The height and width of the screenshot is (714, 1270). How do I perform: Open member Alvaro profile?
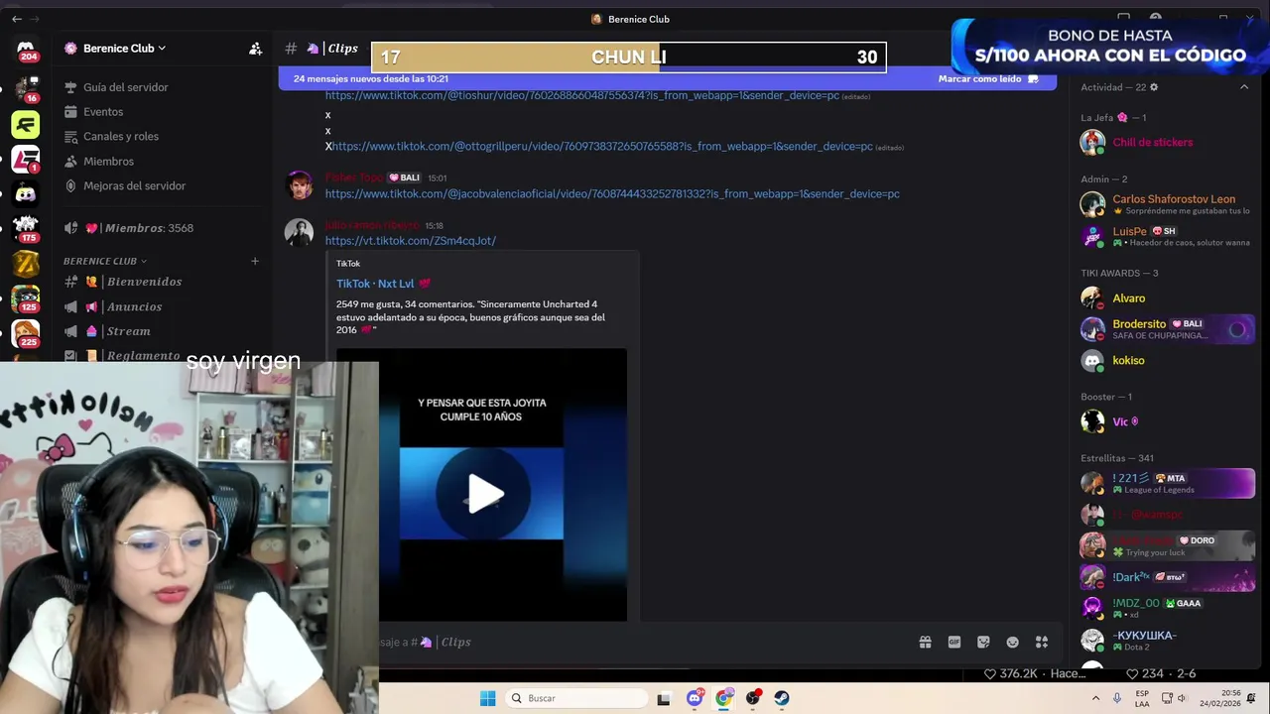pyautogui.click(x=1167, y=298)
